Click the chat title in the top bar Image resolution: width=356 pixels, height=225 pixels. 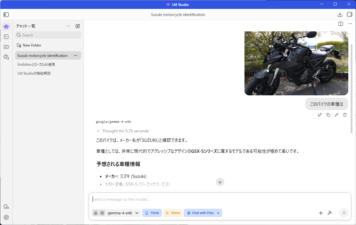[178, 15]
